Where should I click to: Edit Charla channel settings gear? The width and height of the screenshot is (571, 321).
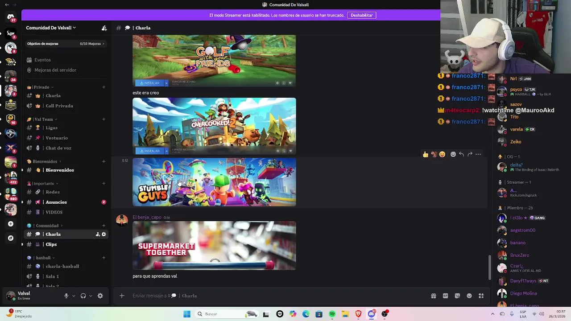[x=104, y=234]
